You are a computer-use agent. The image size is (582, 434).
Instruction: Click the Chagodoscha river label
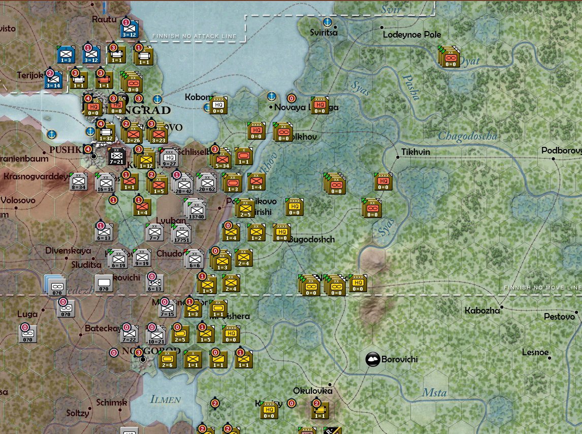tap(467, 136)
